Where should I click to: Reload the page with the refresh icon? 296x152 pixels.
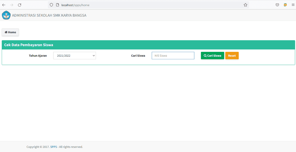tap(19, 5)
